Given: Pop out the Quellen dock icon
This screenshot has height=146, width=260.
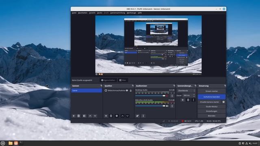Looking at the screenshot, I should [133, 86].
